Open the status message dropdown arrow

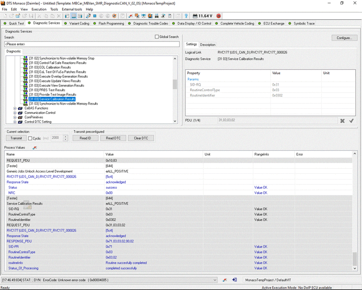(x=215, y=280)
